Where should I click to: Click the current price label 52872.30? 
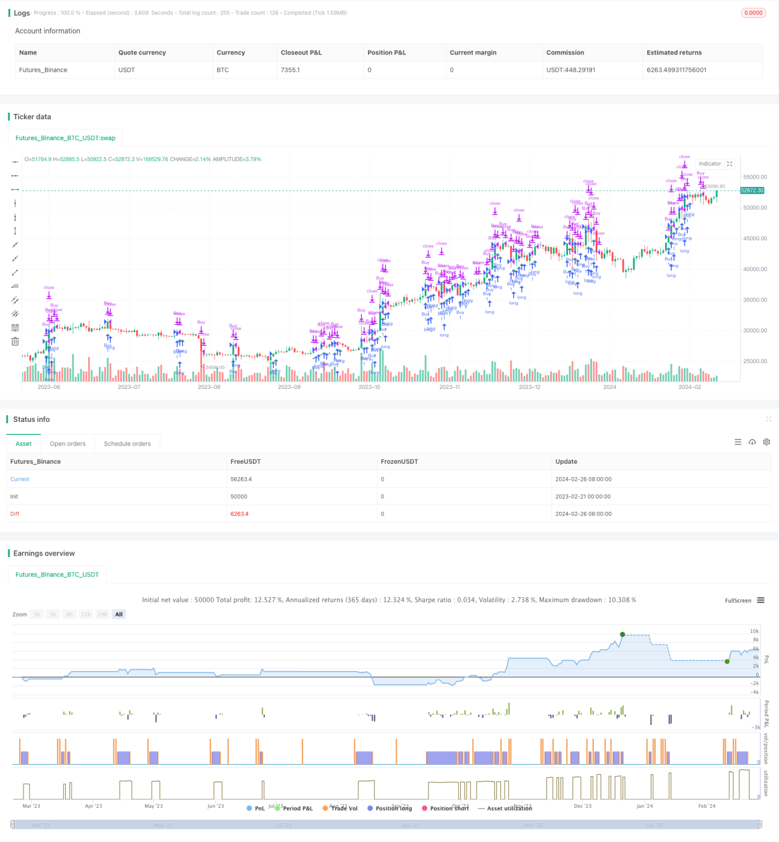click(x=752, y=191)
